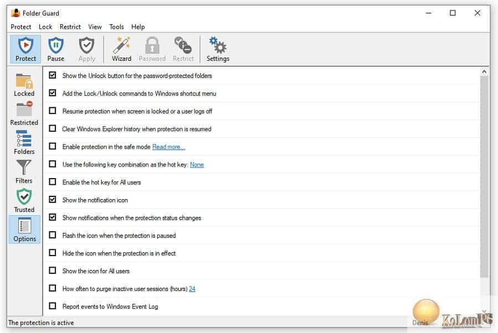Click the 24 hours value link
The image size is (498, 333).
pyautogui.click(x=192, y=289)
